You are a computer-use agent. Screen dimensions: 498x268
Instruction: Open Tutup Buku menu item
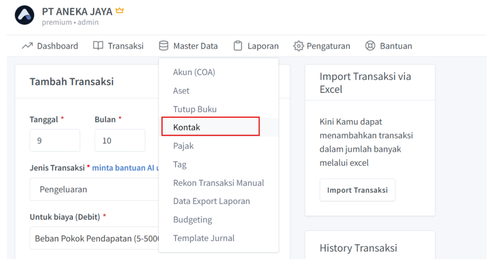click(195, 109)
